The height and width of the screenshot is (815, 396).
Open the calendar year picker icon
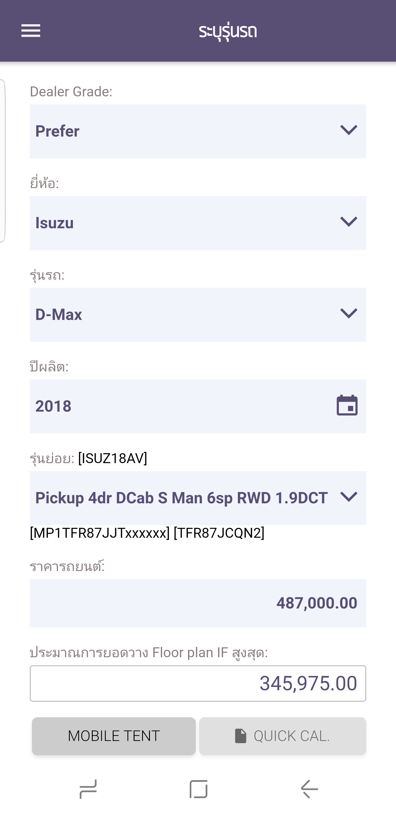pyautogui.click(x=347, y=405)
